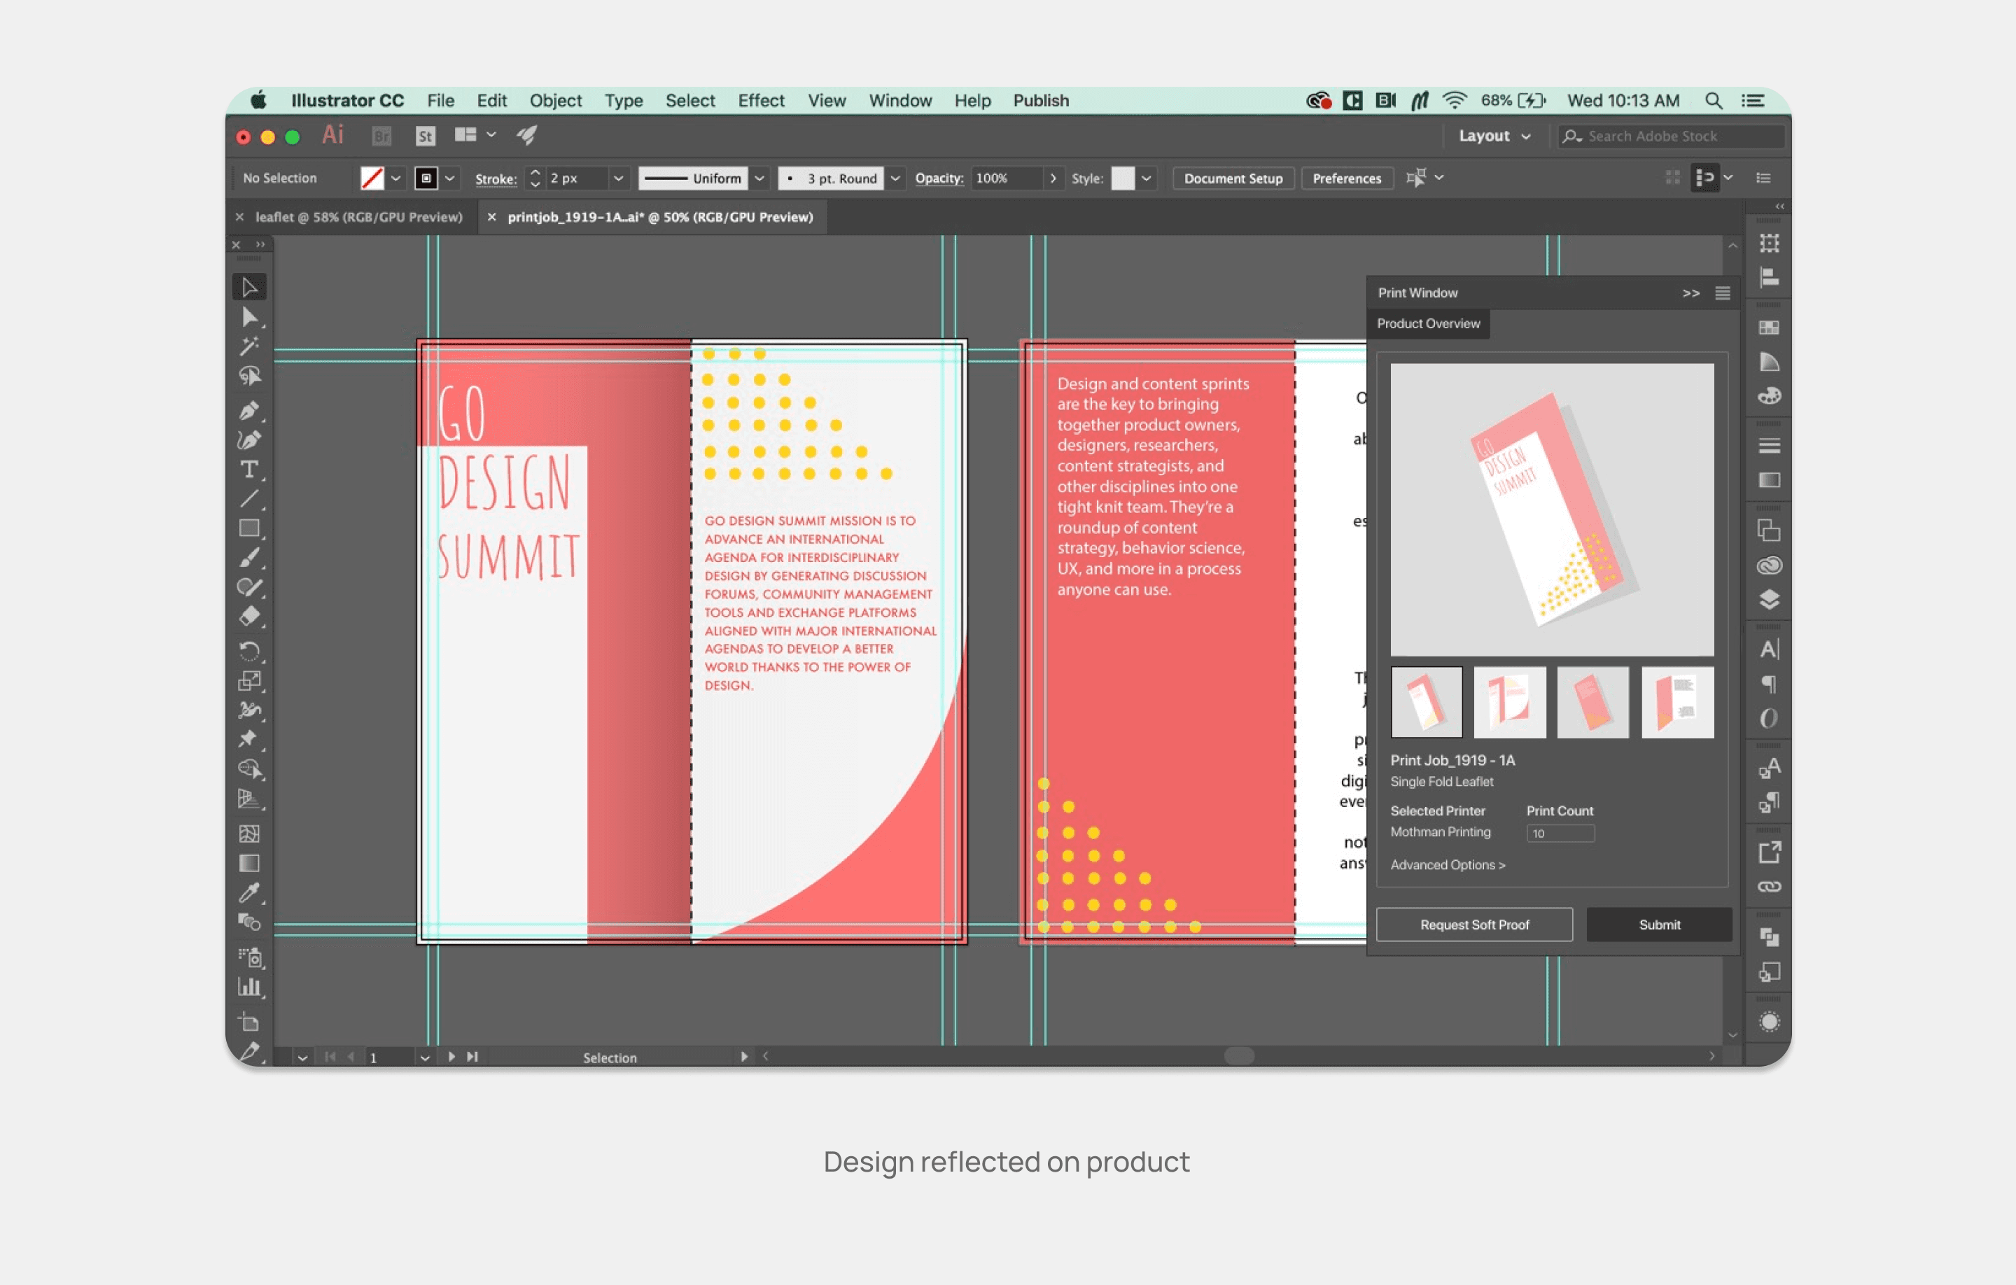
Task: Open macOS Spotlight search
Action: point(1713,101)
